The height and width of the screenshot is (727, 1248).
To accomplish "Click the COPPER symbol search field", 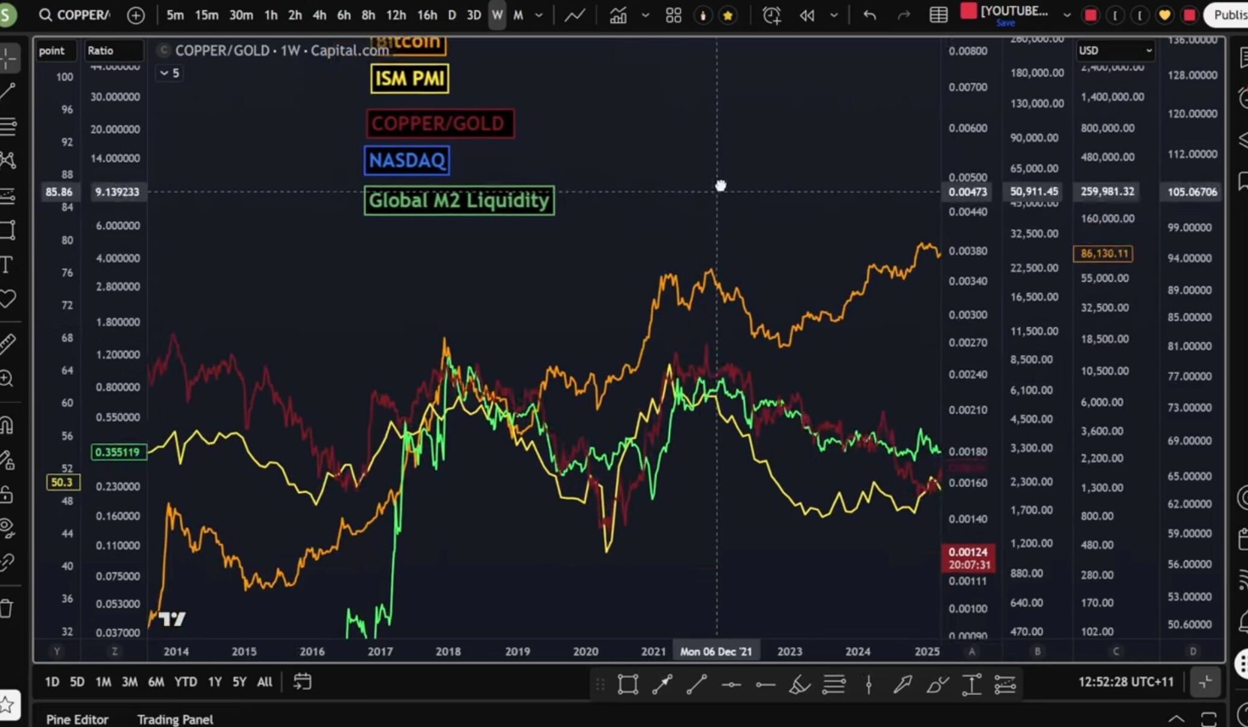I will coord(83,15).
